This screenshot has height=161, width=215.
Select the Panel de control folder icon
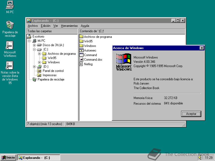pyautogui.click(x=39, y=71)
